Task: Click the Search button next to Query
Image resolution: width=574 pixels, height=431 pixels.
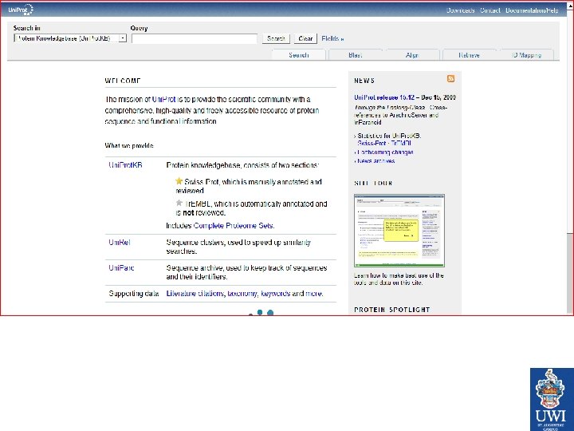Action: click(276, 38)
